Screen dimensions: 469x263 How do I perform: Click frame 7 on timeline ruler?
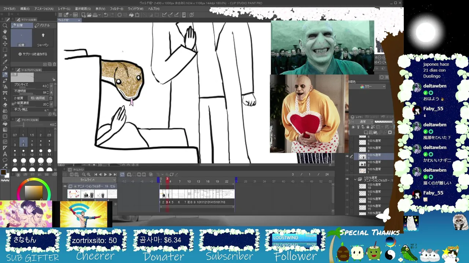180,181
